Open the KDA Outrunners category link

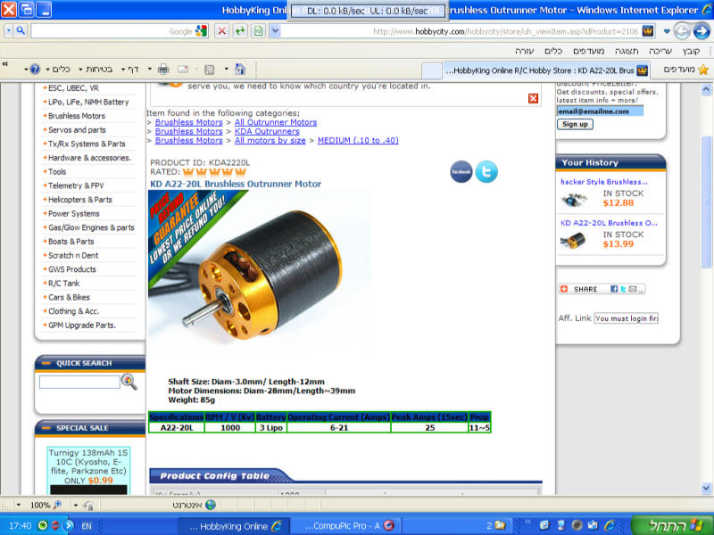(267, 131)
